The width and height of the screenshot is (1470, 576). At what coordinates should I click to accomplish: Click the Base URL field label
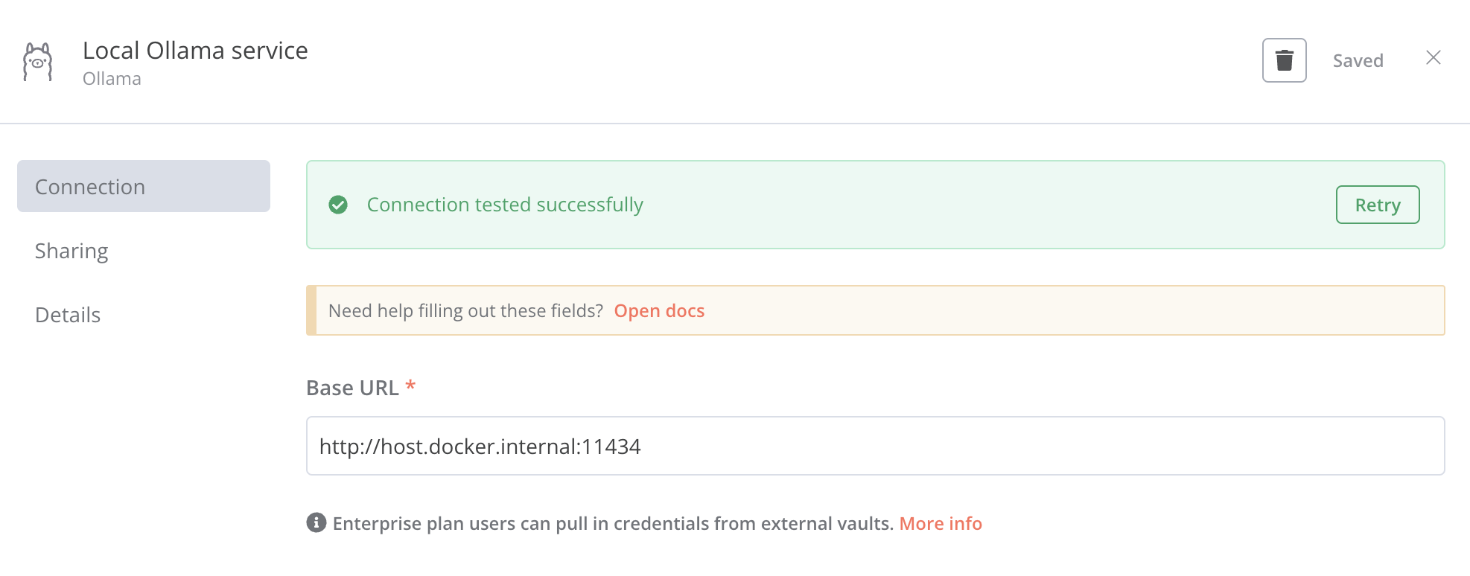coord(353,388)
